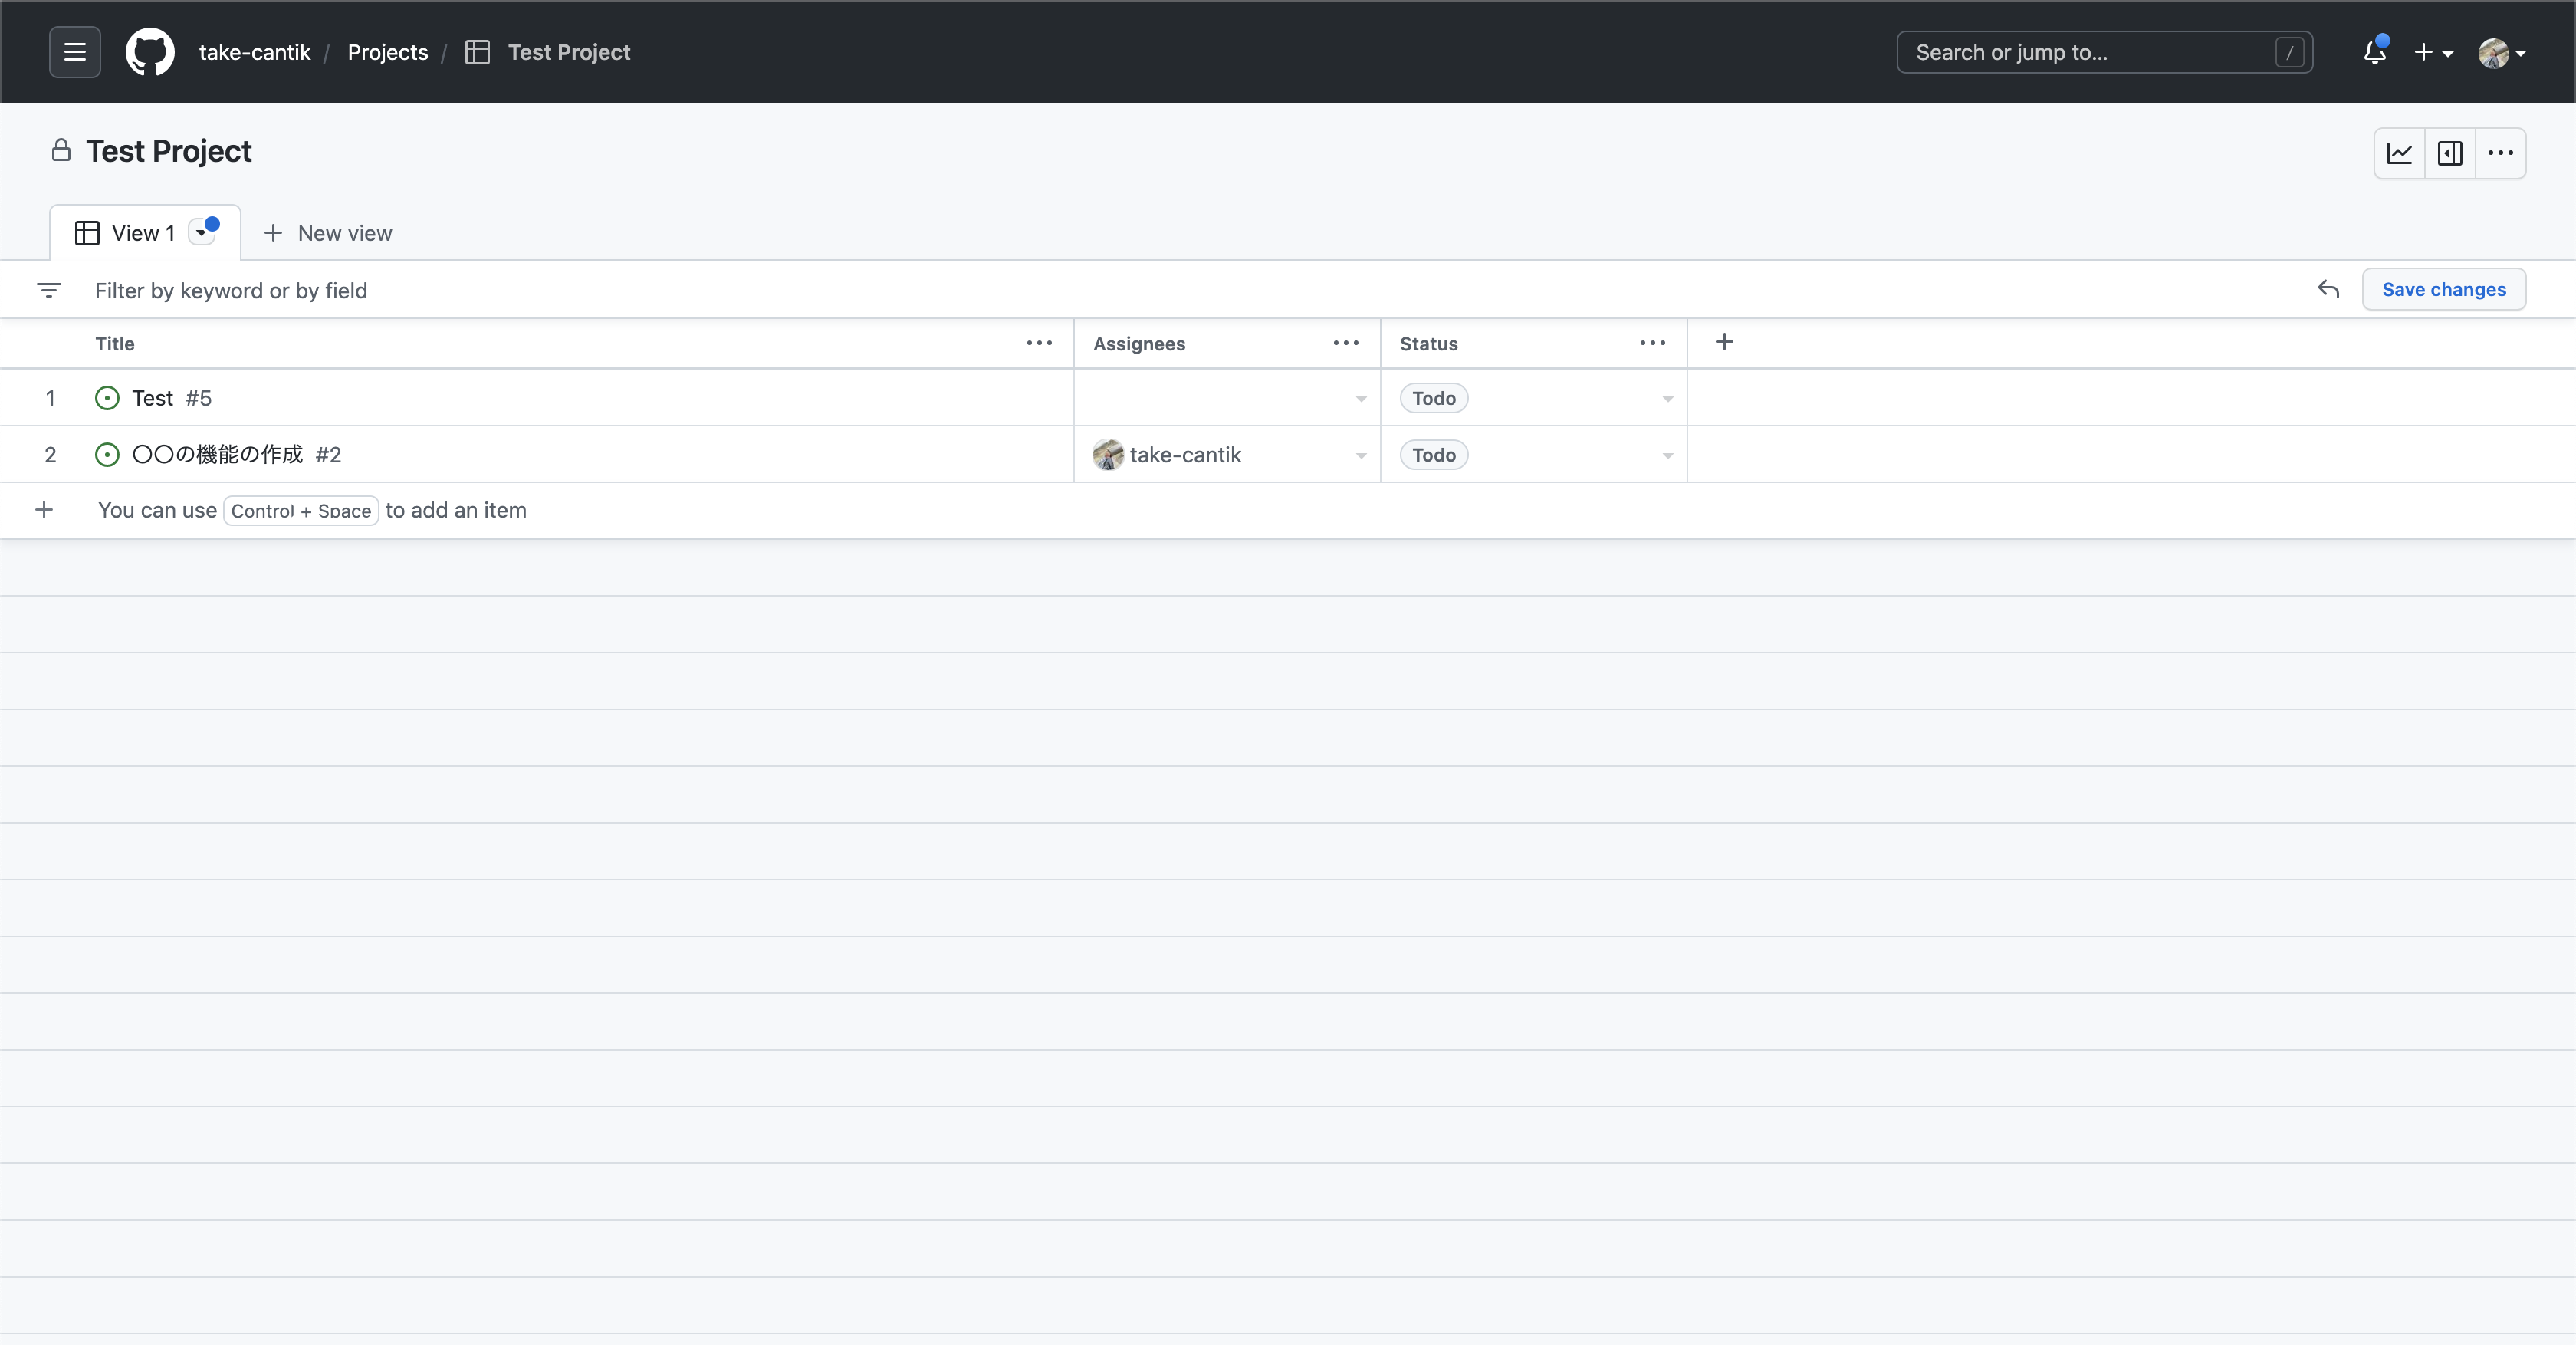Open Status column options menu
The width and height of the screenshot is (2576, 1345).
point(1652,343)
